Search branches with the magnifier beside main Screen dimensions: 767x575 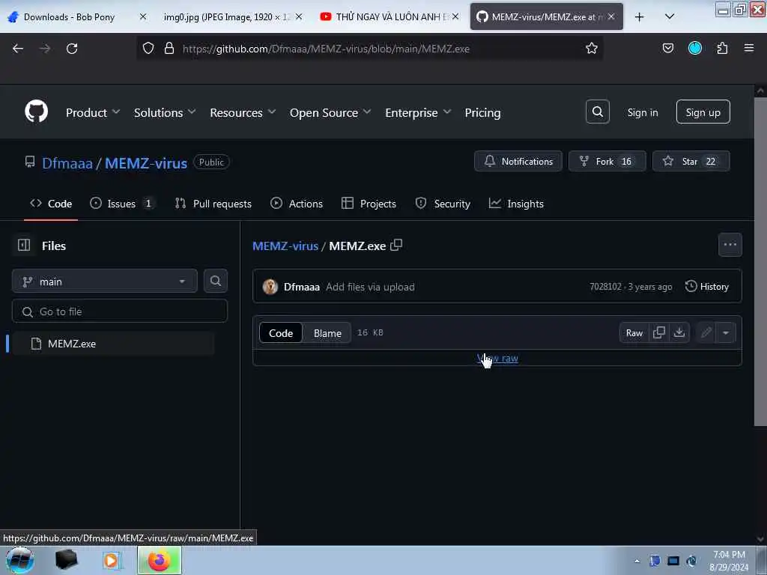[215, 281]
